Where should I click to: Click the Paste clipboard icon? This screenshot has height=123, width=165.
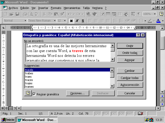click(56, 14)
